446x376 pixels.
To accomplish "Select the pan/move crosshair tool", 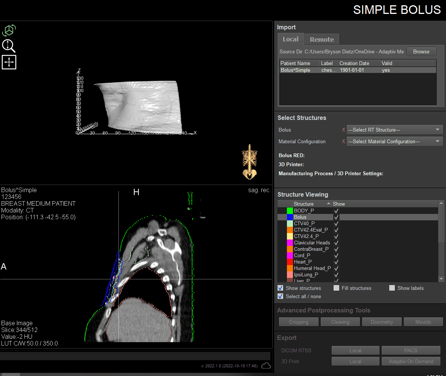I will point(9,62).
